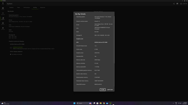Click the My Rig Details dialog scrollbar
Image resolution: width=188 pixels, height=105 pixels.
pos(114,40)
